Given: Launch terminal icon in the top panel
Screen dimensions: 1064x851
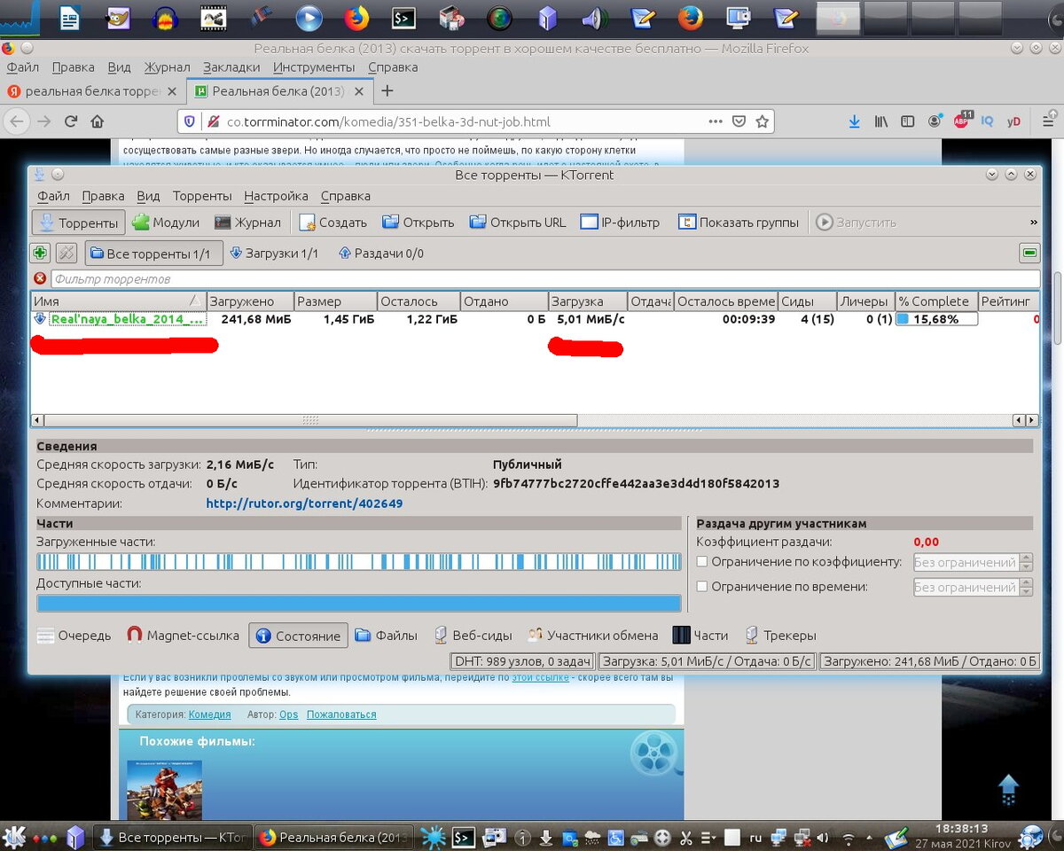Looking at the screenshot, I should tap(404, 18).
